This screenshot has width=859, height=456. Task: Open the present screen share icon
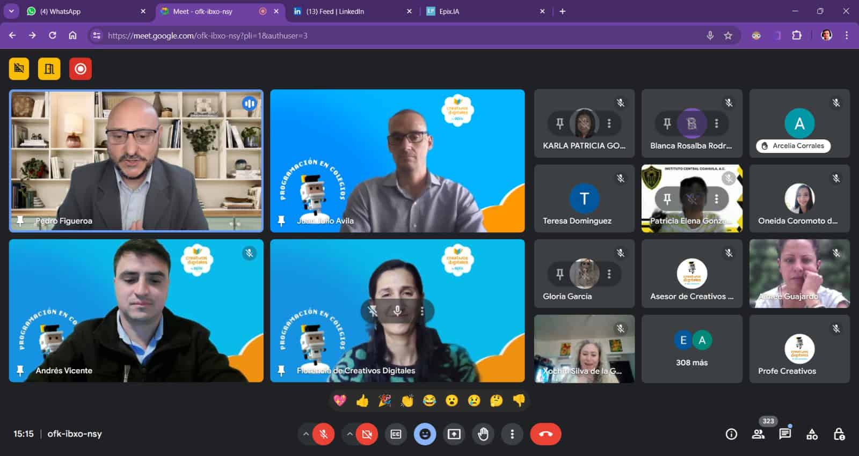coord(454,434)
